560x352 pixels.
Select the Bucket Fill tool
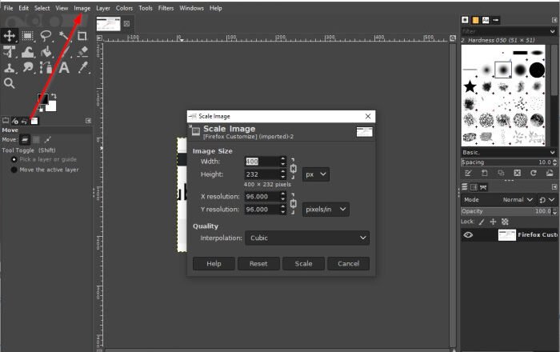point(46,52)
